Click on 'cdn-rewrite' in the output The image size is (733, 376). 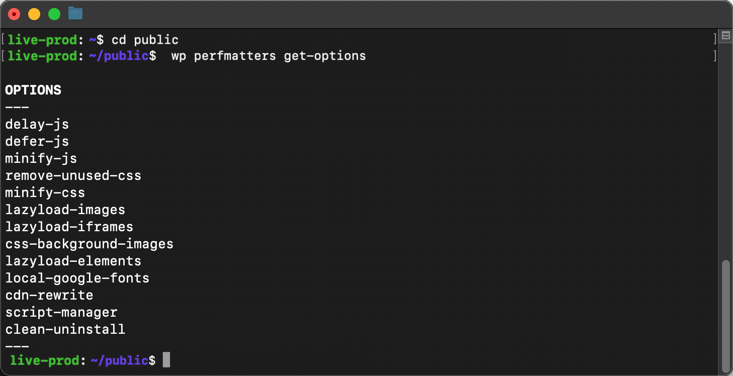click(49, 295)
